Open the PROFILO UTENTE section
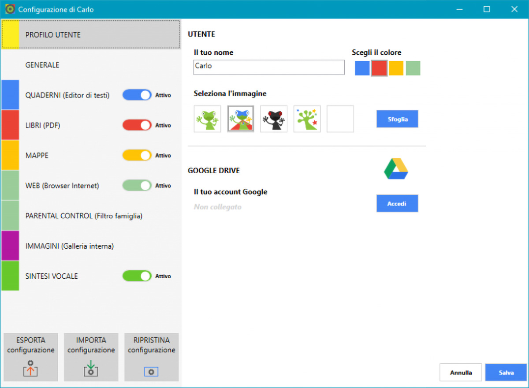The width and height of the screenshot is (529, 388). pos(91,34)
